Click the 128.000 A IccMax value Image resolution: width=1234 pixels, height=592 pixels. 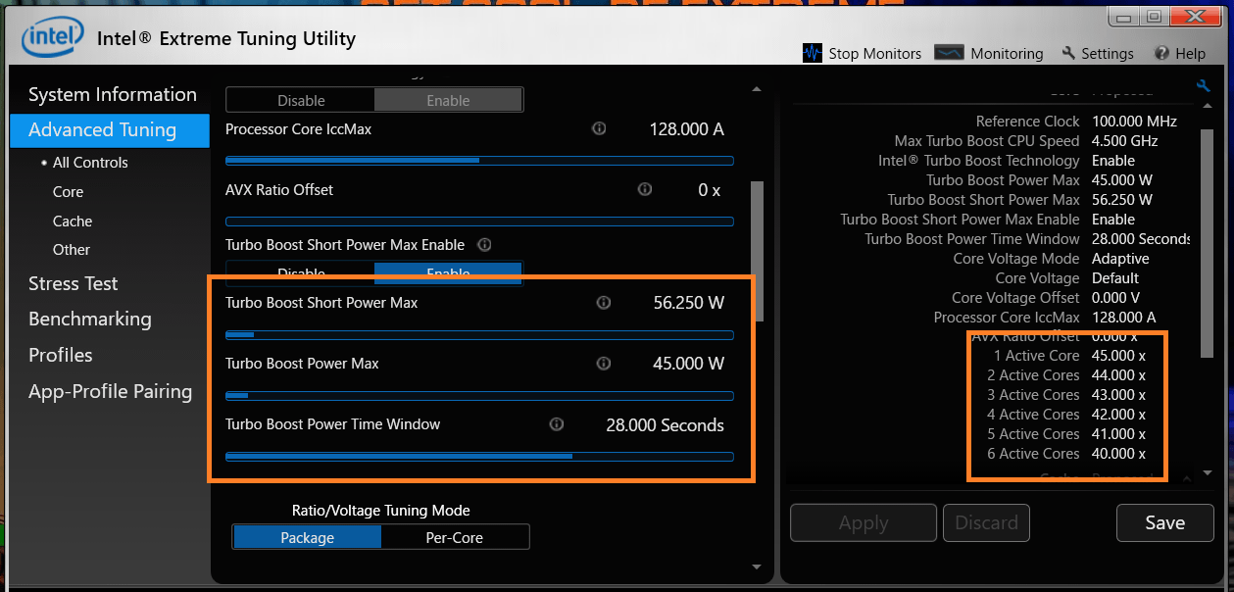pyautogui.click(x=687, y=129)
